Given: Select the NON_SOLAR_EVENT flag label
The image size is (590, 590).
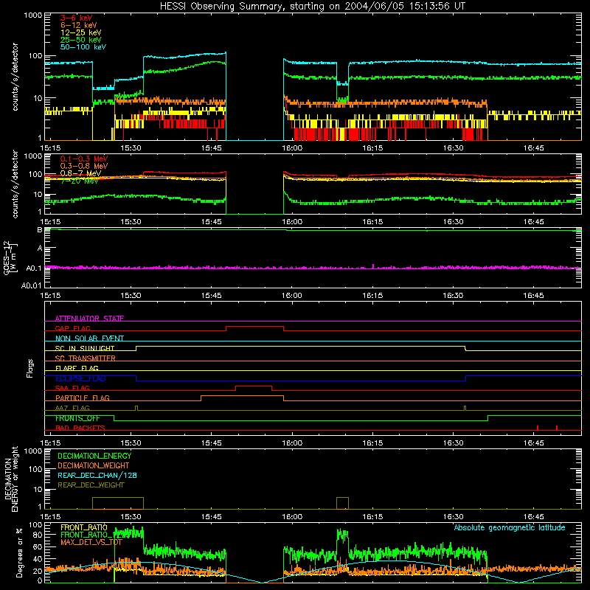Looking at the screenshot, I should (89, 339).
